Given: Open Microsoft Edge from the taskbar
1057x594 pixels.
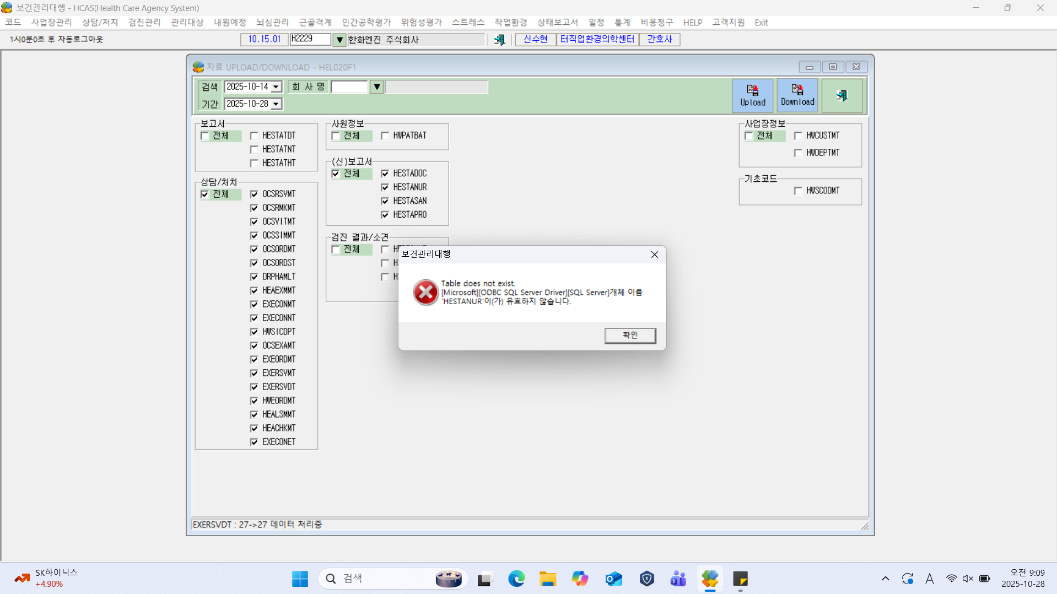Looking at the screenshot, I should [516, 579].
